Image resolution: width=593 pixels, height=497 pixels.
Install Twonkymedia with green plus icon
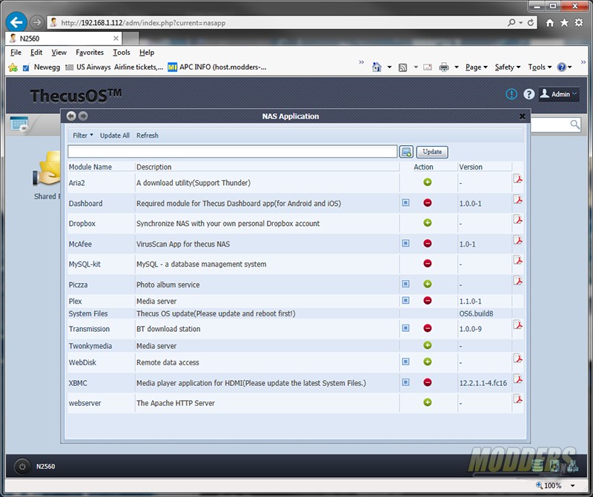pyautogui.click(x=428, y=345)
